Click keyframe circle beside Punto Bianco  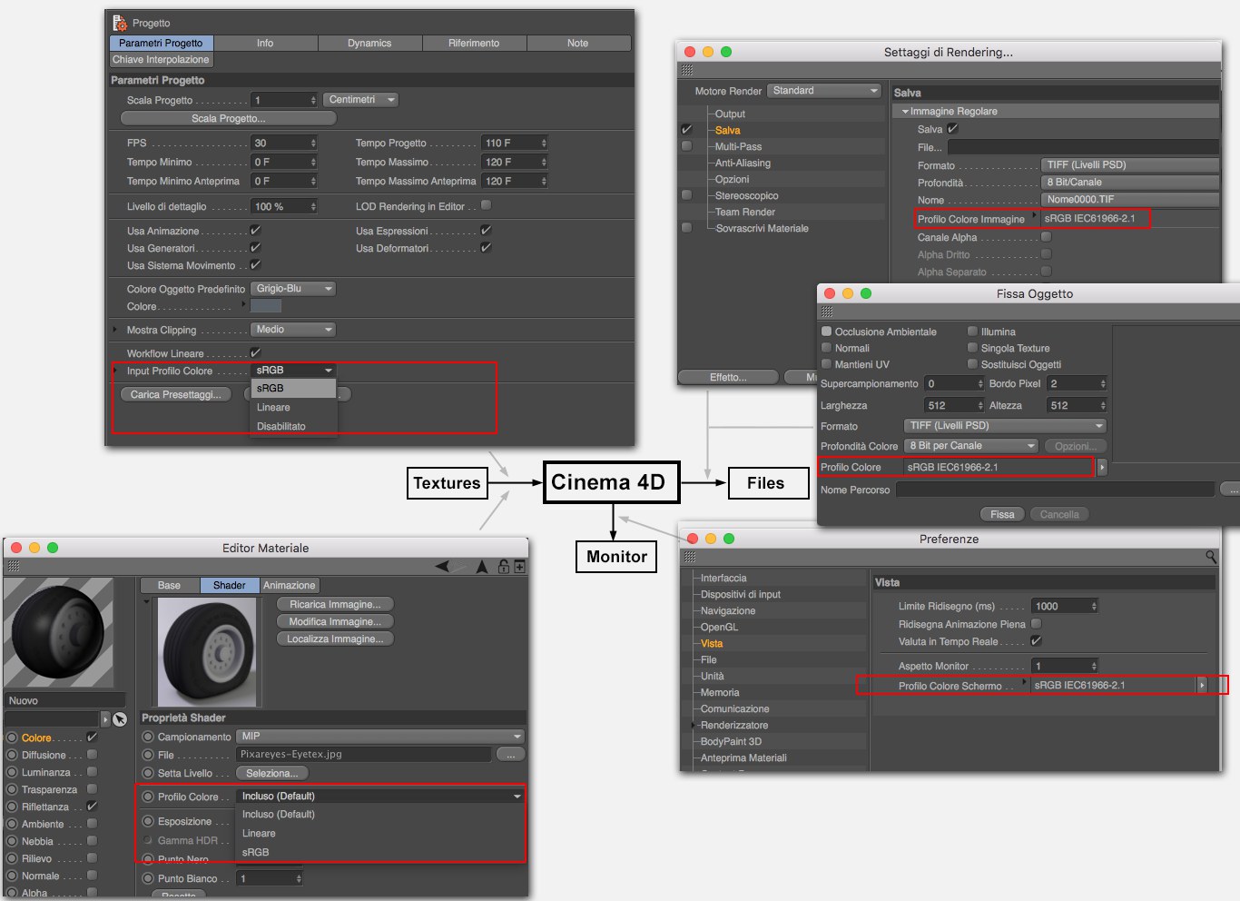tap(148, 878)
